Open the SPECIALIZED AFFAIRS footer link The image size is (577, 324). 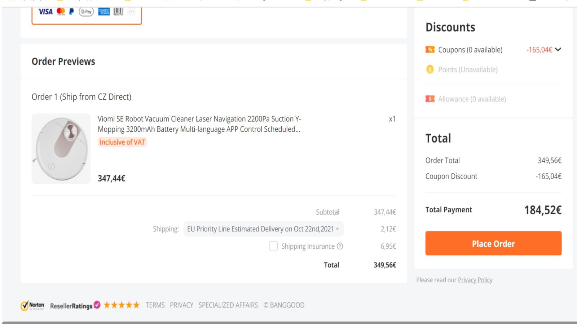(228, 305)
